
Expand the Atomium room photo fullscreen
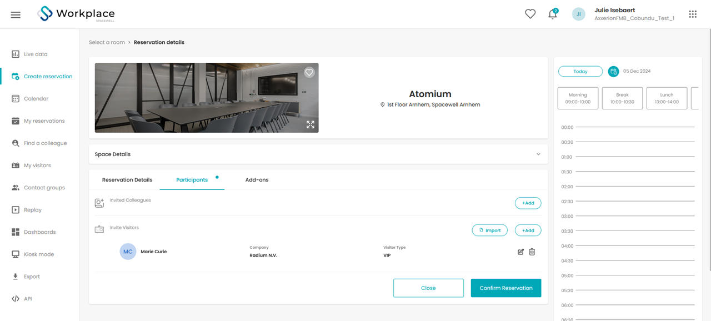pos(311,124)
